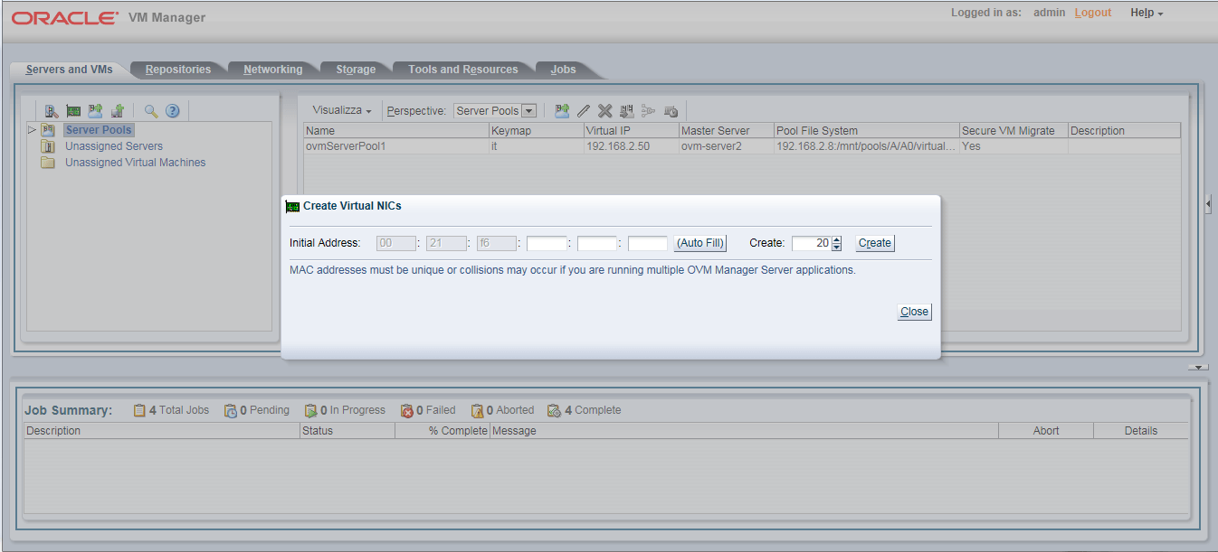Click the Unassigned Servers folder icon
The image size is (1218, 552).
tap(48, 146)
